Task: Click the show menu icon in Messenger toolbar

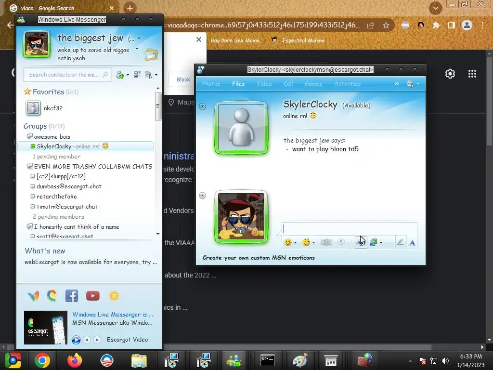Action: 148,75
